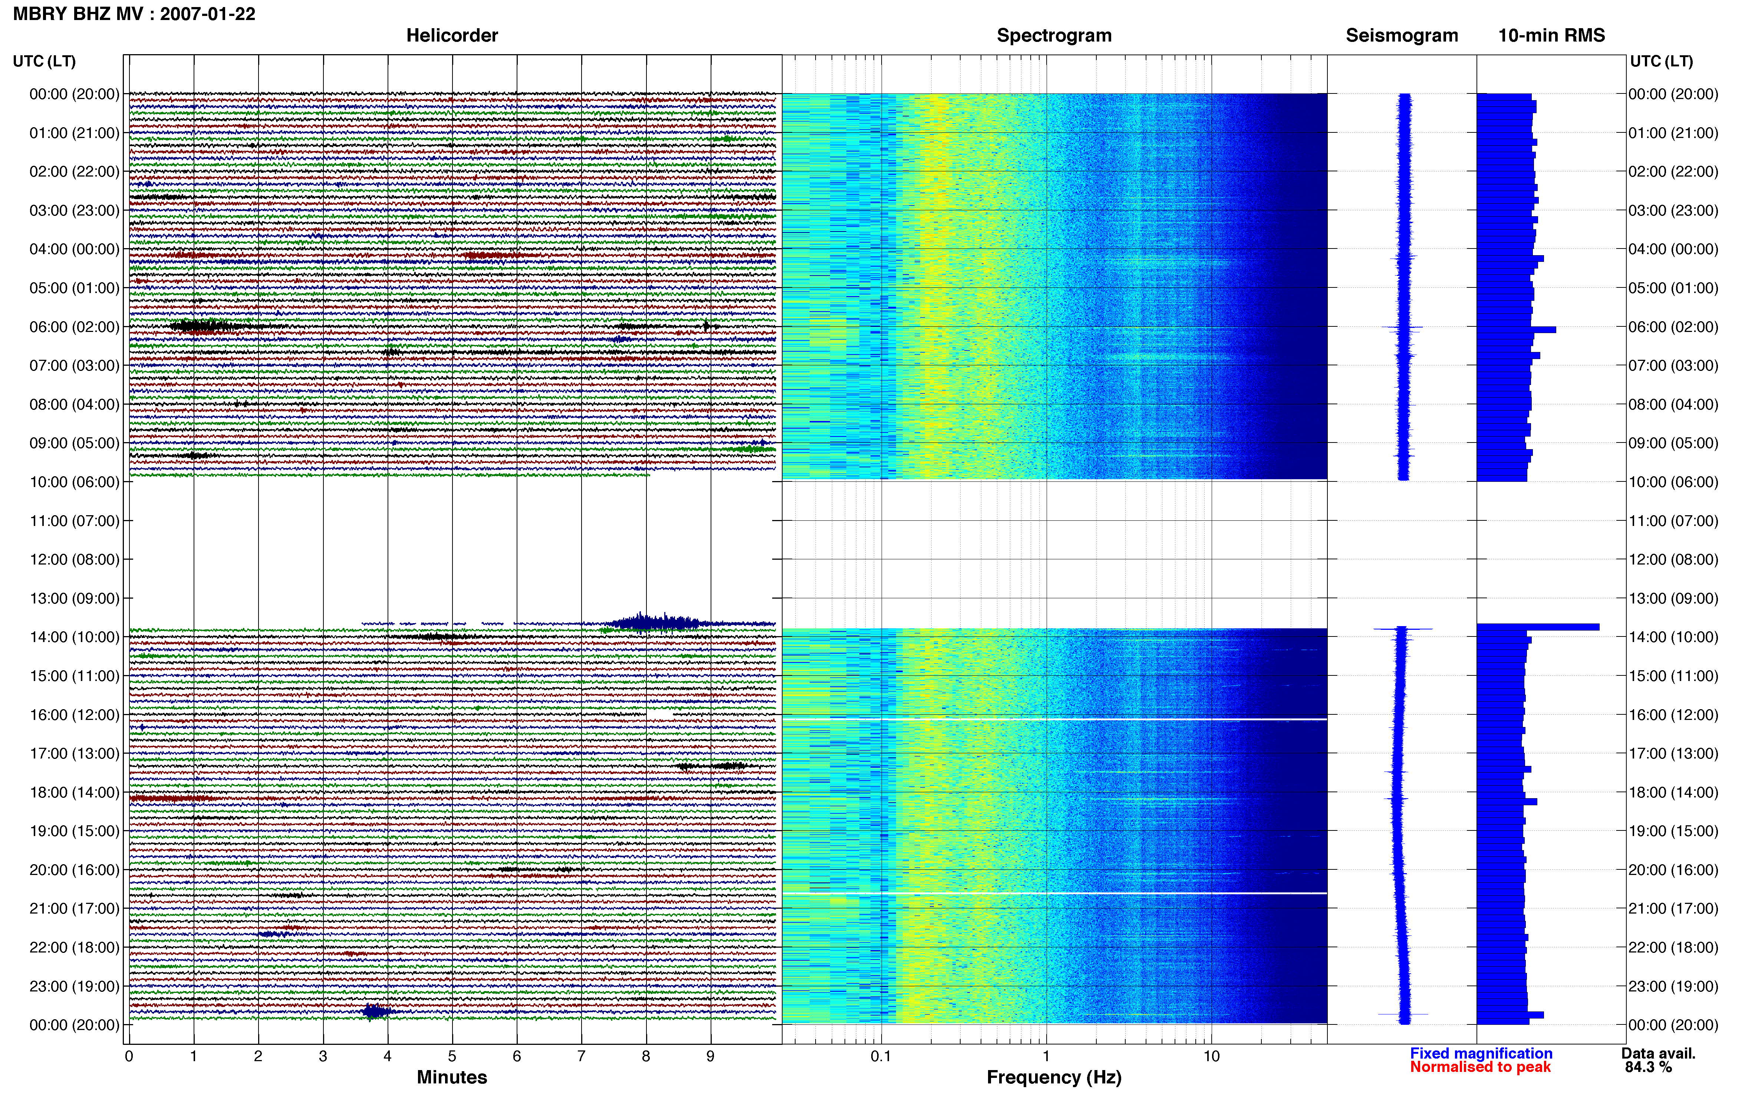Select minute tick label '9' under helicorder
This screenshot has height=1099, width=1758.
tap(711, 1057)
